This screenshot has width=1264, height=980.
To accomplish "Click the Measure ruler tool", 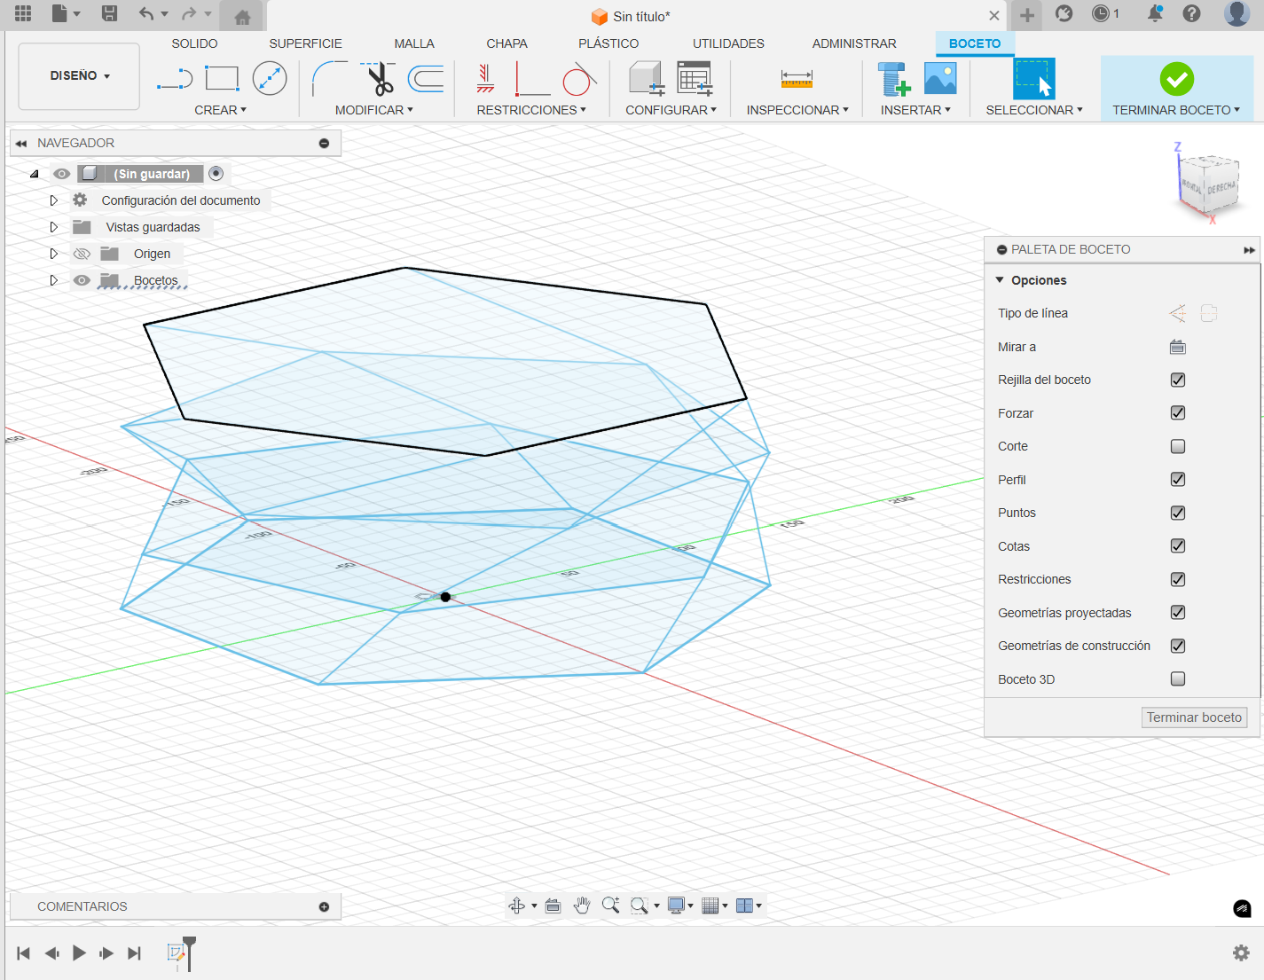I will pyautogui.click(x=797, y=79).
